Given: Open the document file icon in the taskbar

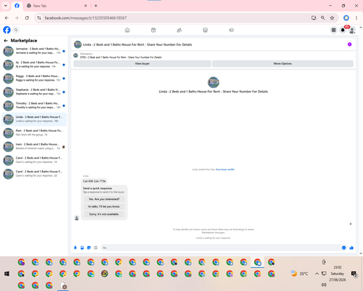Looking at the screenshot, I should coord(63,285).
